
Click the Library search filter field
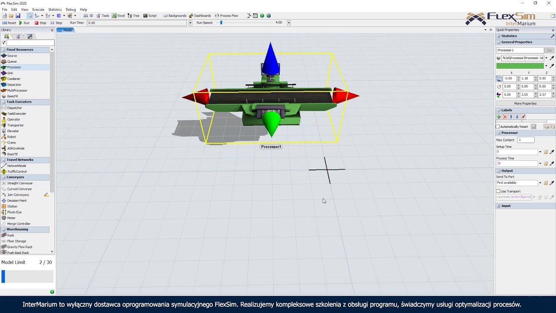click(30, 43)
